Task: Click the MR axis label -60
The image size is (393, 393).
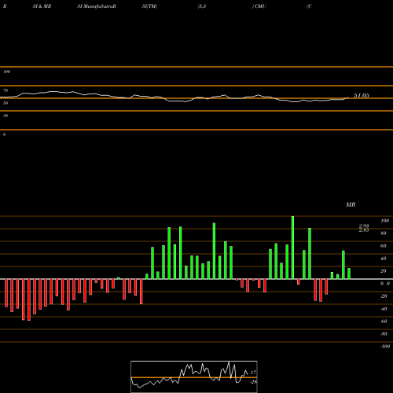Action: [x=384, y=321]
